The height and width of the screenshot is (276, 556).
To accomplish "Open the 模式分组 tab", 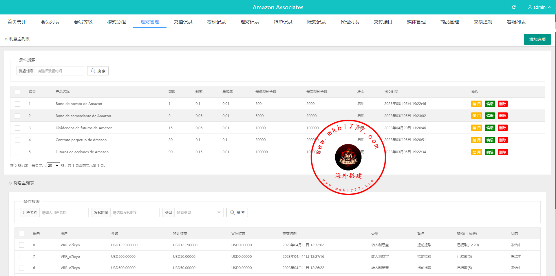I will (x=116, y=22).
